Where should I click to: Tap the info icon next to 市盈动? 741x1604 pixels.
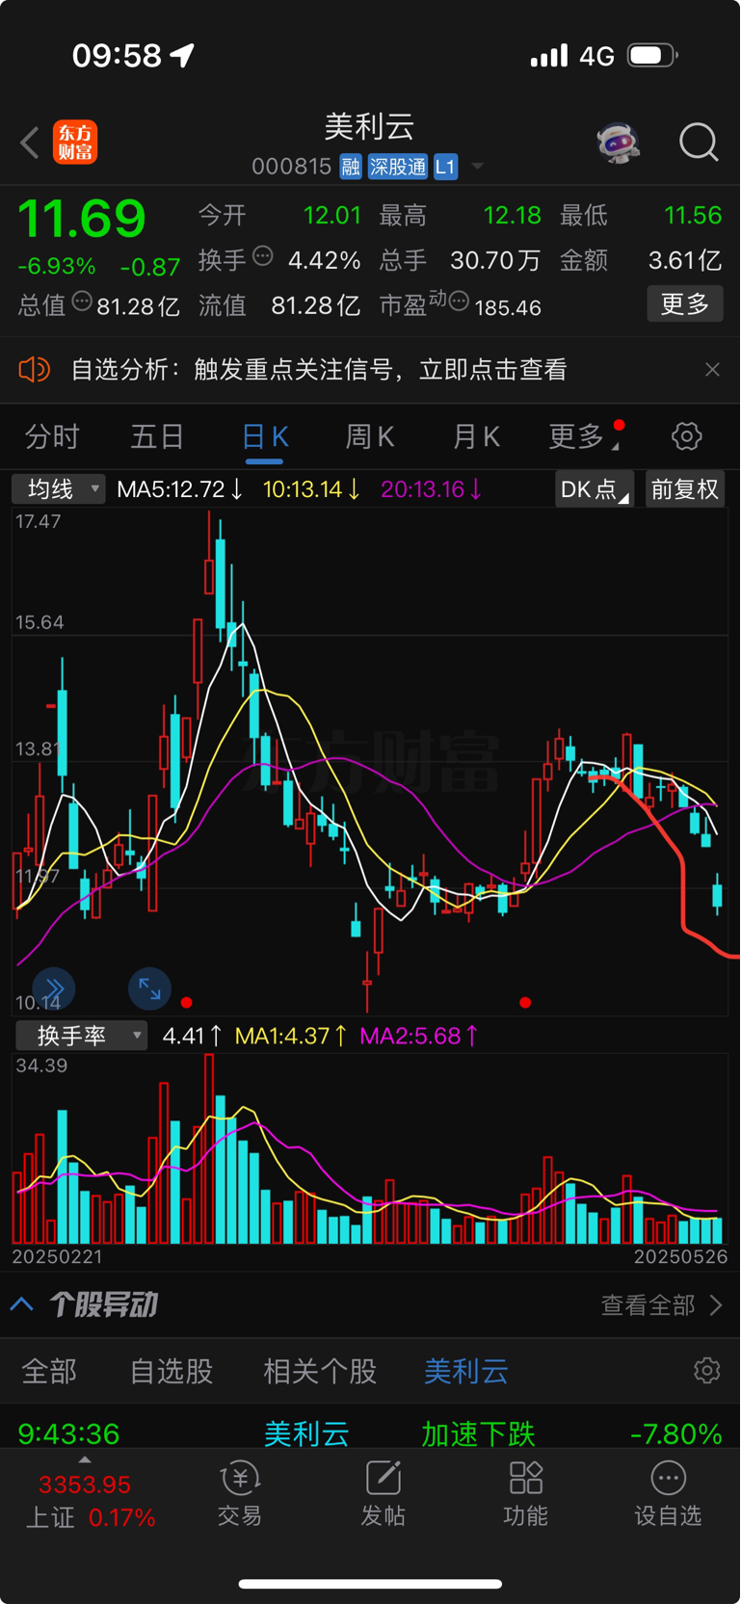(x=459, y=302)
